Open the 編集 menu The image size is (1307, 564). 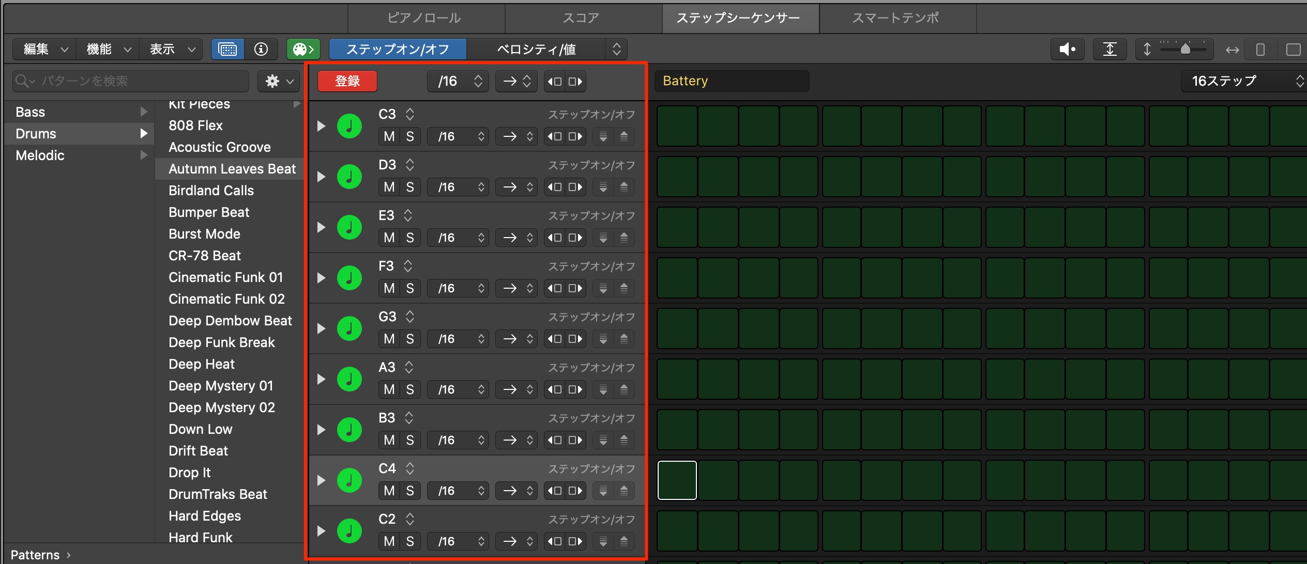pos(44,49)
